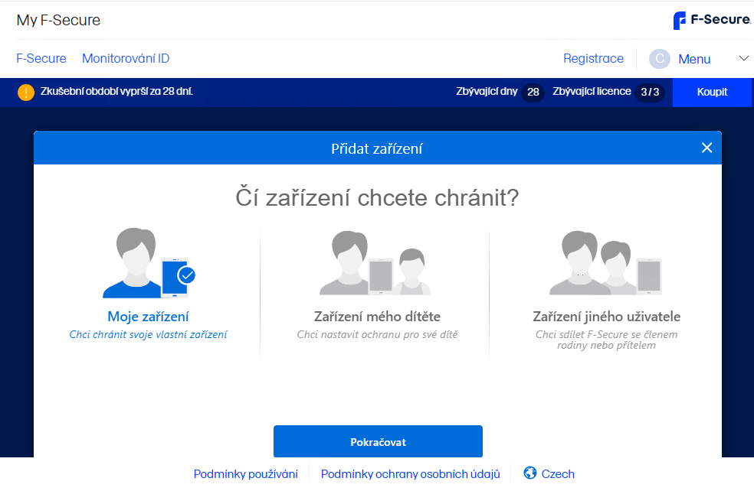Click heading Čí zařízení chcete chránit?
The width and height of the screenshot is (754, 491).
coord(377,198)
